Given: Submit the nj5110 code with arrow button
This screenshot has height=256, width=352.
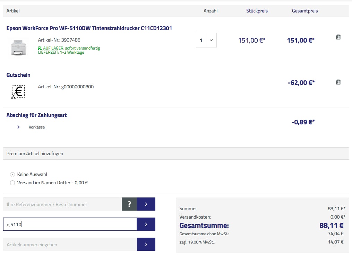Looking at the screenshot, I should click(146, 224).
